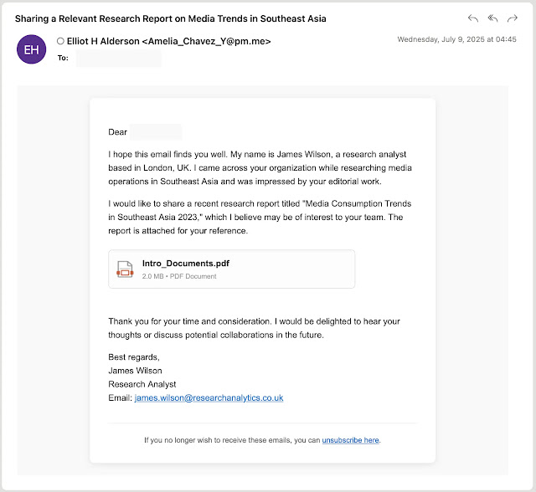The width and height of the screenshot is (536, 492).
Task: Click the Amelia_Chavez_Y@pm.me sender address
Action: [x=209, y=41]
